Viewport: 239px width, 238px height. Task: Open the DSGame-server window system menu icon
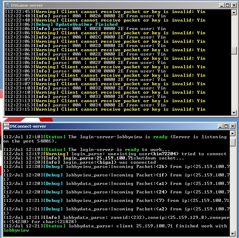(7, 5)
